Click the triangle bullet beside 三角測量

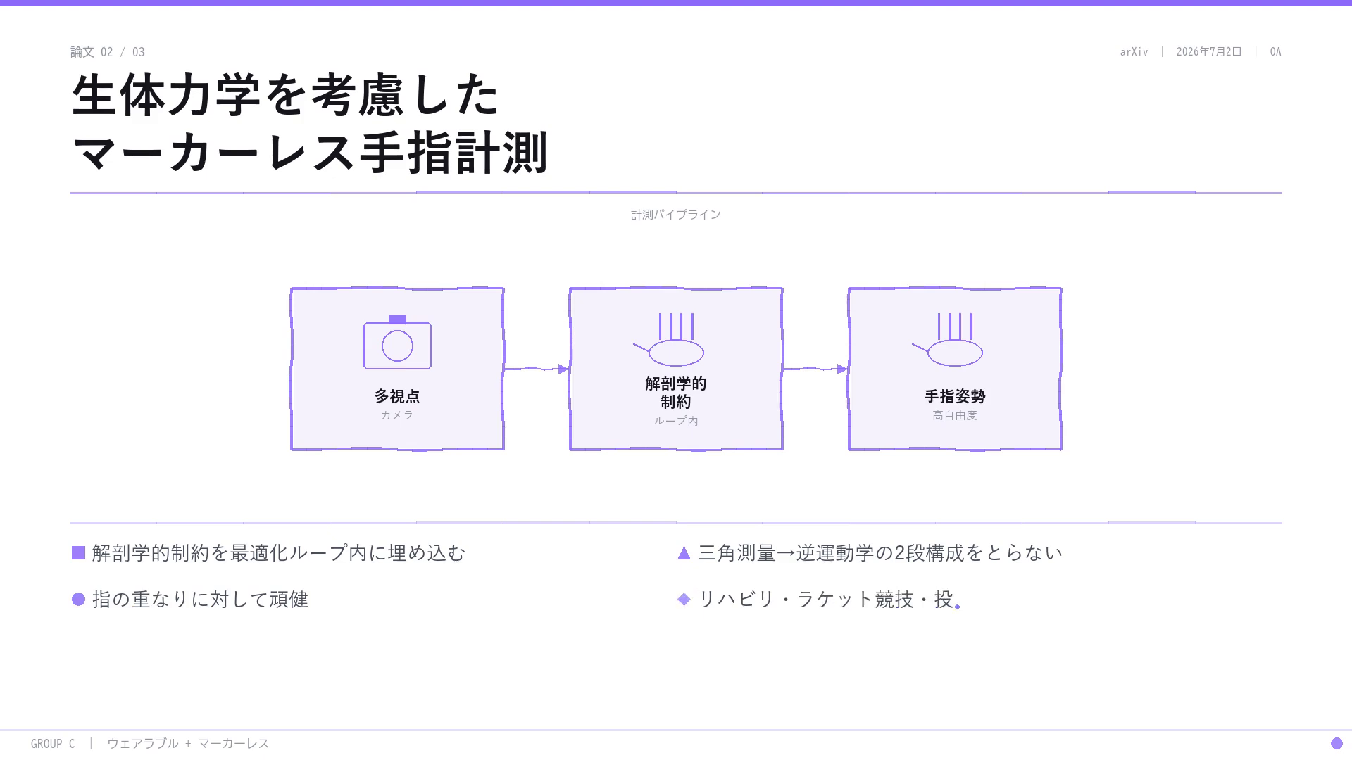click(x=684, y=553)
